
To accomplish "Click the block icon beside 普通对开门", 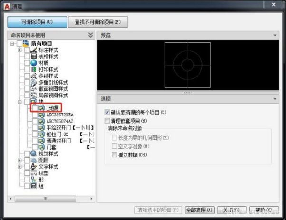I will click(41, 141).
